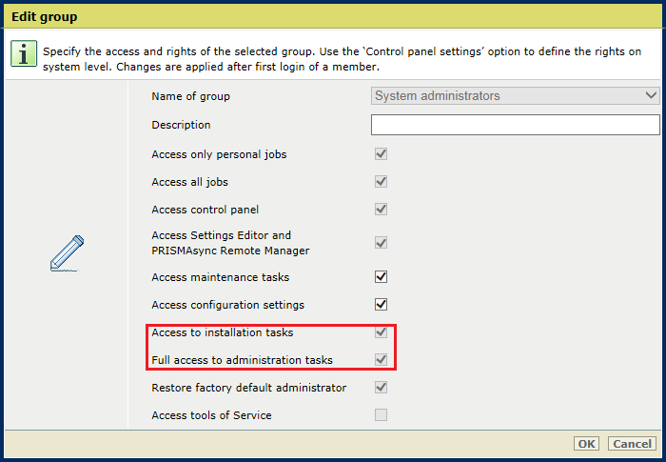Click the green info icon

tap(24, 54)
